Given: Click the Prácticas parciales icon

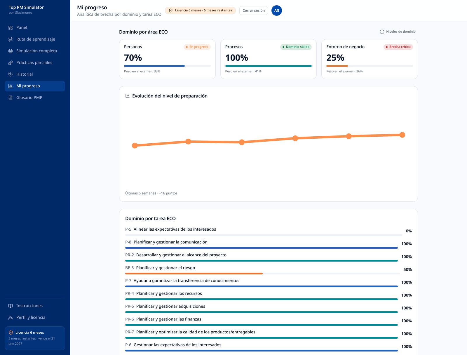Looking at the screenshot, I should (11, 63).
